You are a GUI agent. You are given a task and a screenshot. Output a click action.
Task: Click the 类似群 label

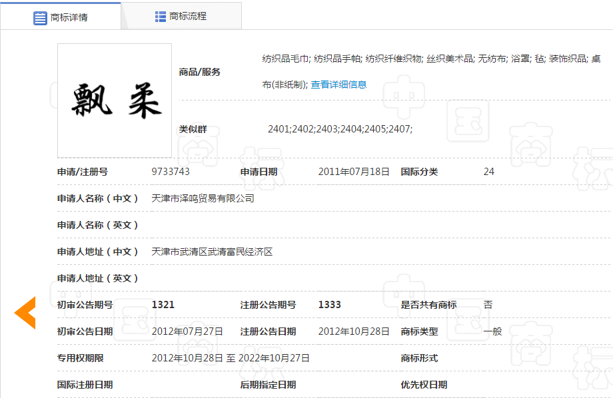click(x=193, y=129)
